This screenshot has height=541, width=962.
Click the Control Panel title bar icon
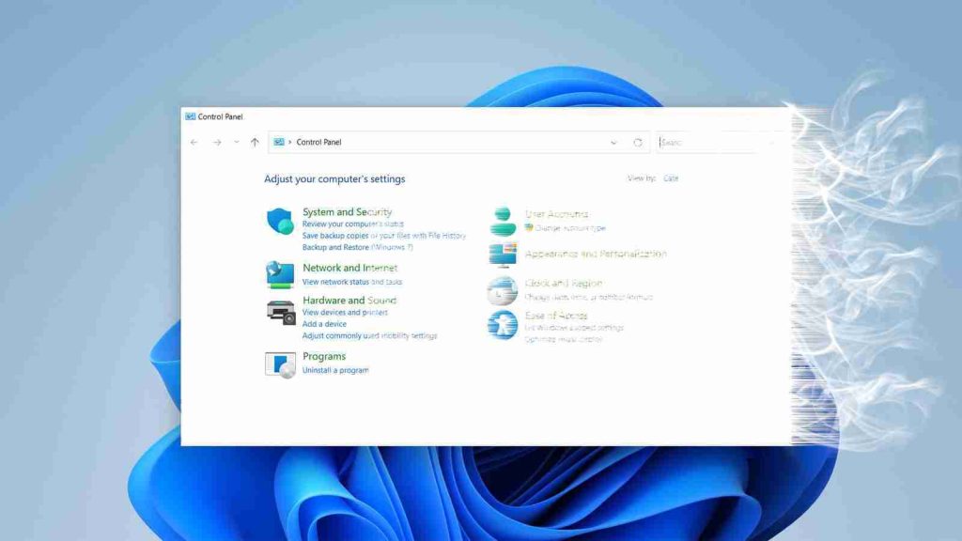coord(190,116)
